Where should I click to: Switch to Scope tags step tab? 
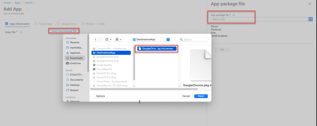pos(43,24)
